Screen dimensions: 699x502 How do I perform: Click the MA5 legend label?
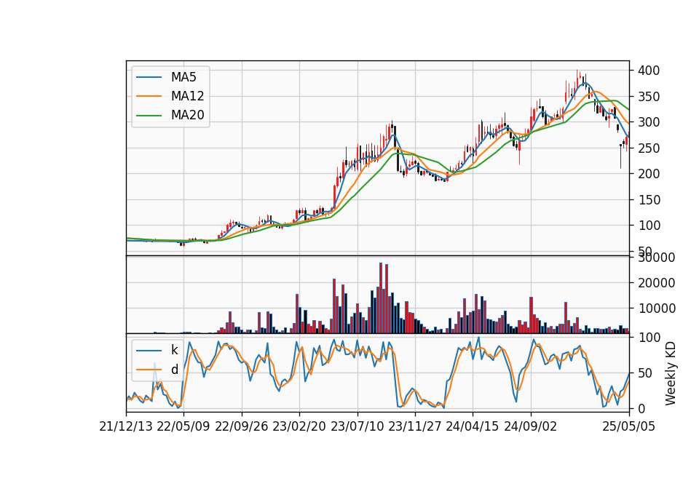point(183,77)
